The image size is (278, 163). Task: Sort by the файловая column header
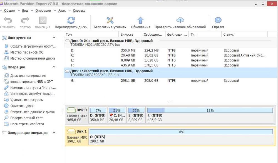(x=177, y=34)
